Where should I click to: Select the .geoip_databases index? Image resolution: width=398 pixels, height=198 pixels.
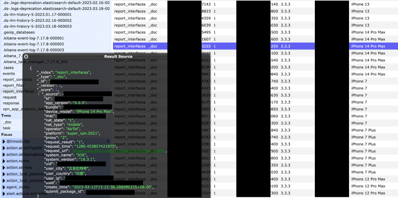click(x=19, y=32)
